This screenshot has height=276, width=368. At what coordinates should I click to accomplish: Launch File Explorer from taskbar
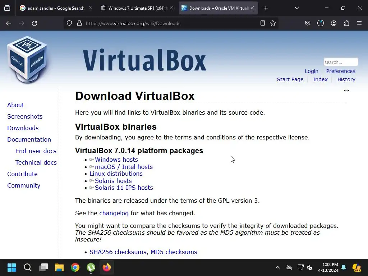pyautogui.click(x=59, y=267)
